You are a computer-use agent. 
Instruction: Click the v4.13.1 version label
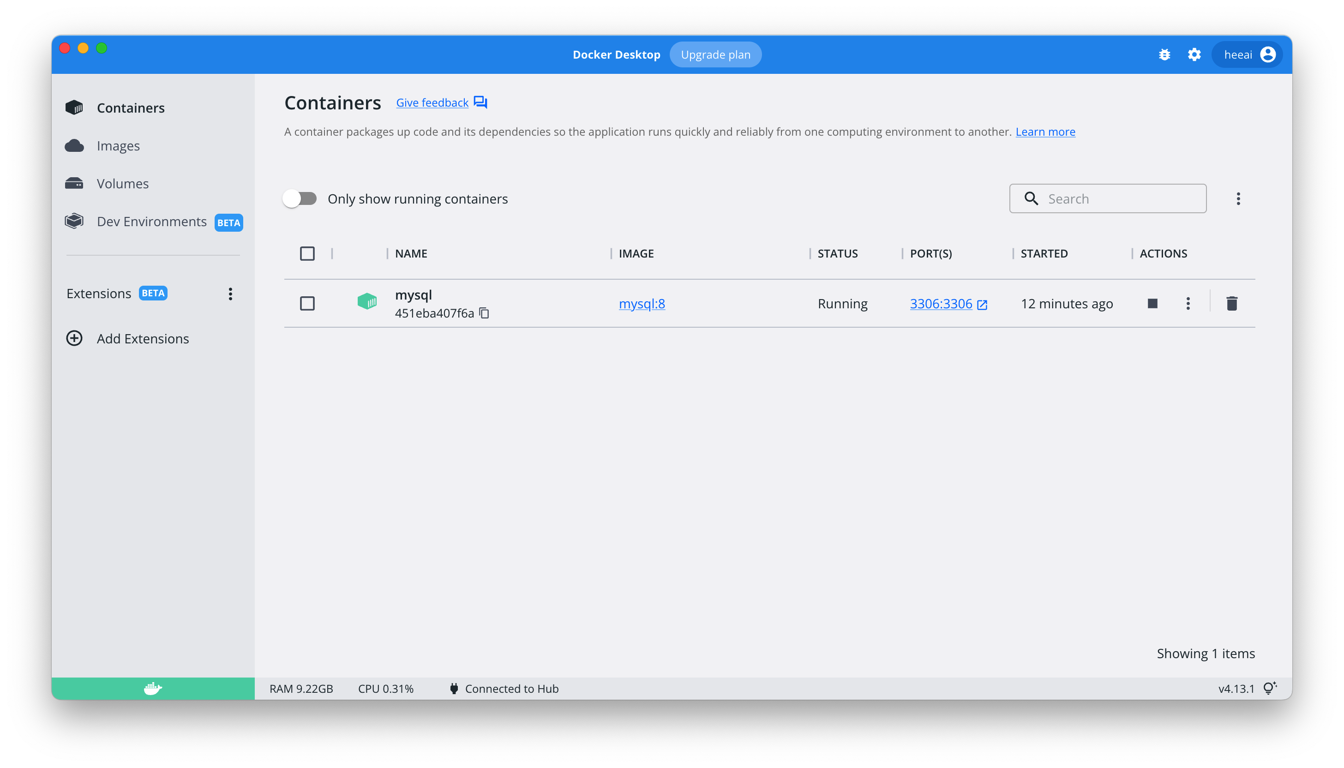click(1236, 689)
